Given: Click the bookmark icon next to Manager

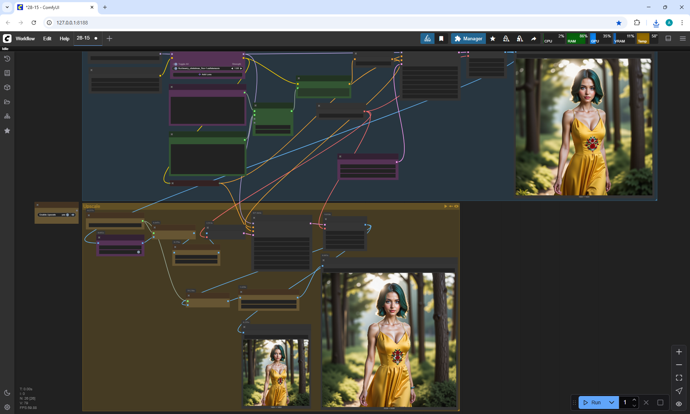Looking at the screenshot, I should [441, 38].
